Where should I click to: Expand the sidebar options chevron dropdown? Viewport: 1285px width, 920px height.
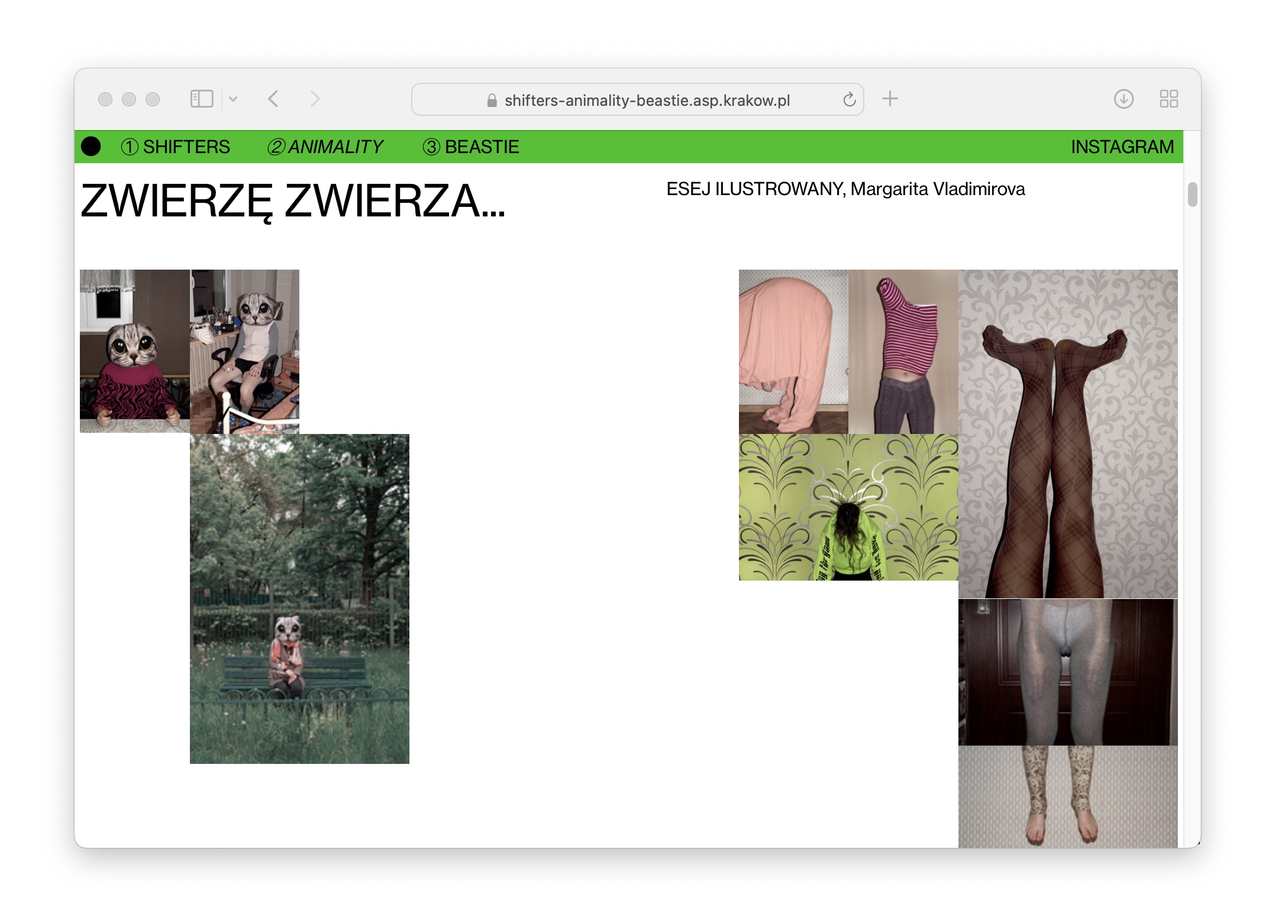233,99
